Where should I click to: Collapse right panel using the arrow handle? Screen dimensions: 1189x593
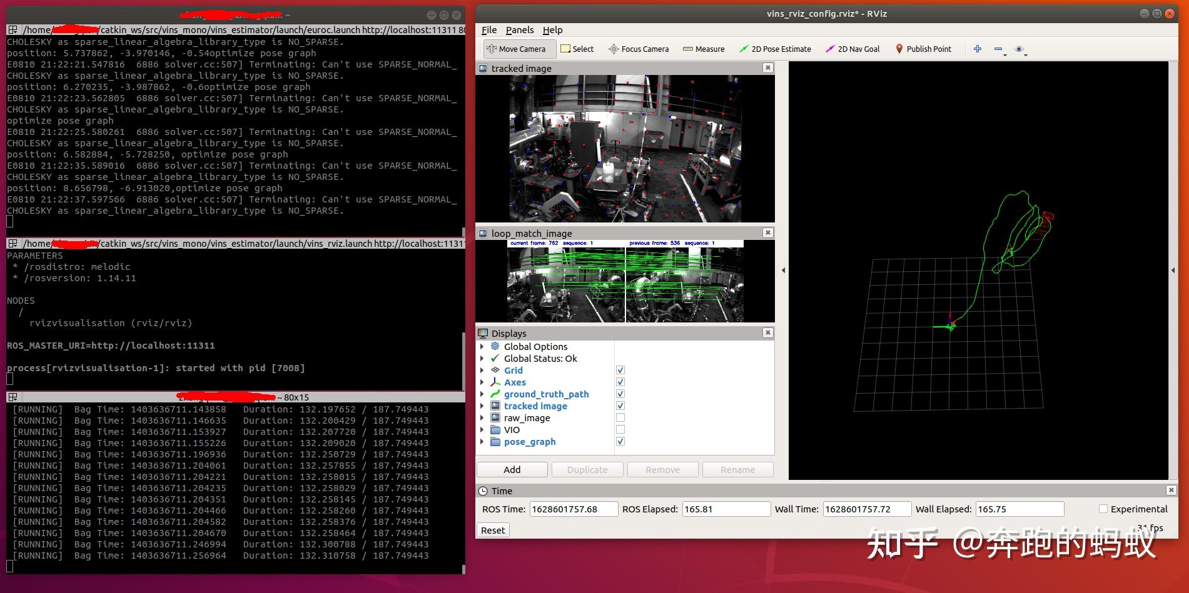coord(1173,270)
